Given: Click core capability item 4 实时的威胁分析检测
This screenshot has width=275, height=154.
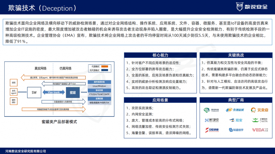Looking at the screenshot, I should [x=157, y=82].
